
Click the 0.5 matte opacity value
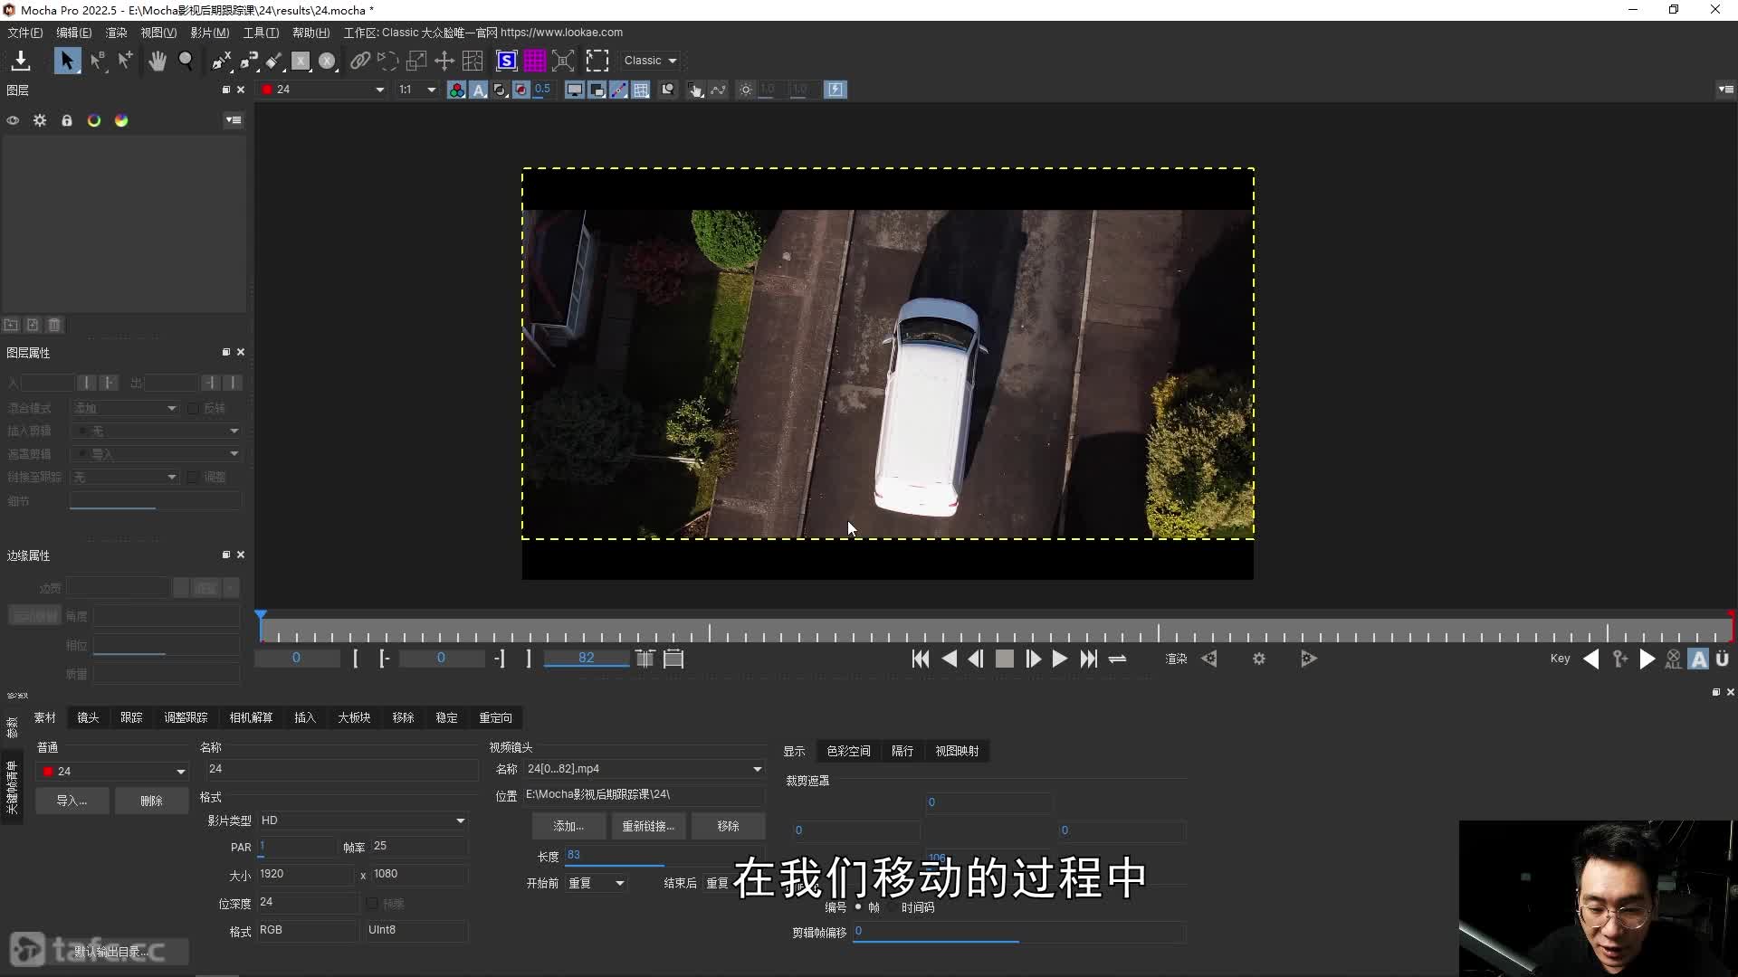pyautogui.click(x=542, y=89)
